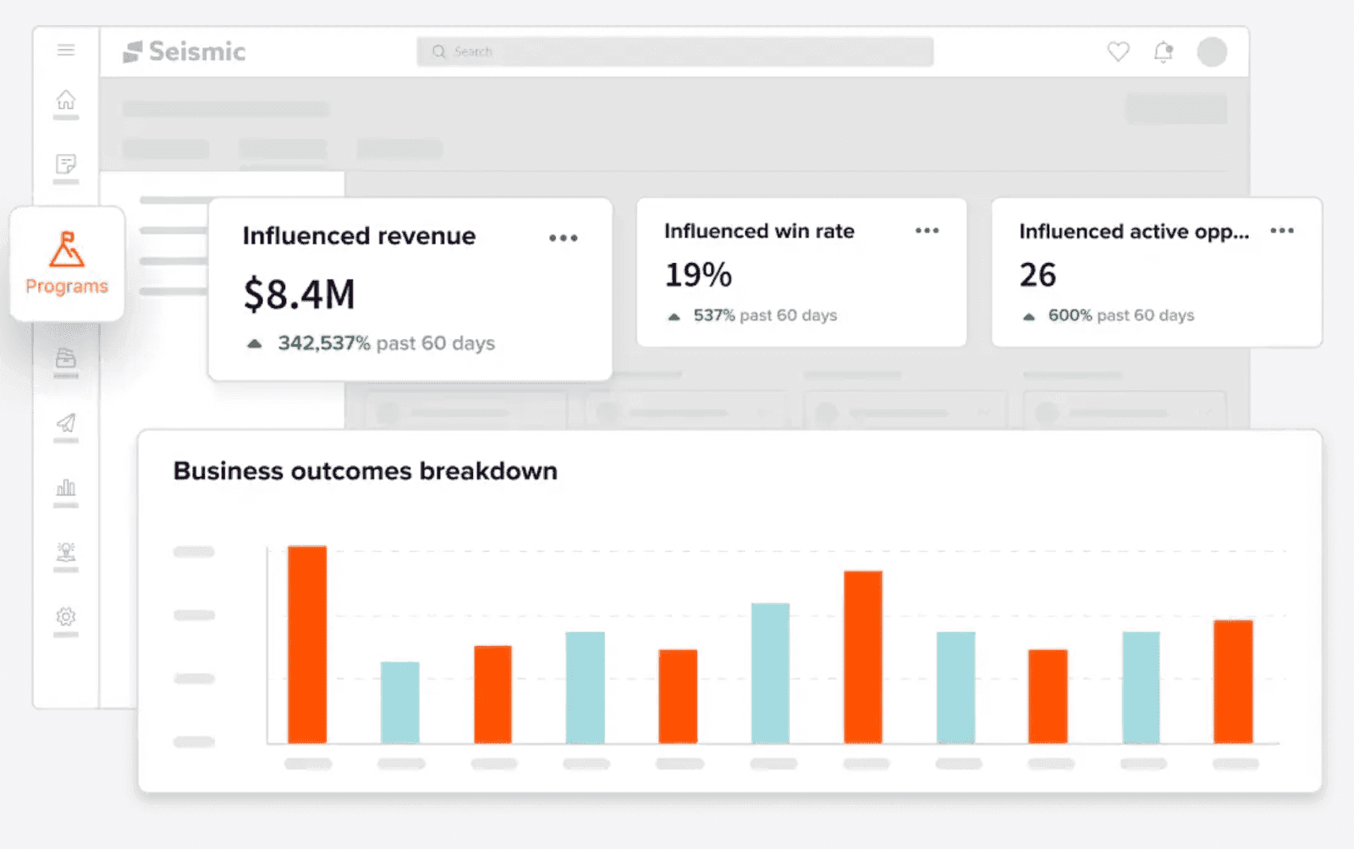
Task: Click the 19% Influenced win rate value
Action: click(697, 274)
